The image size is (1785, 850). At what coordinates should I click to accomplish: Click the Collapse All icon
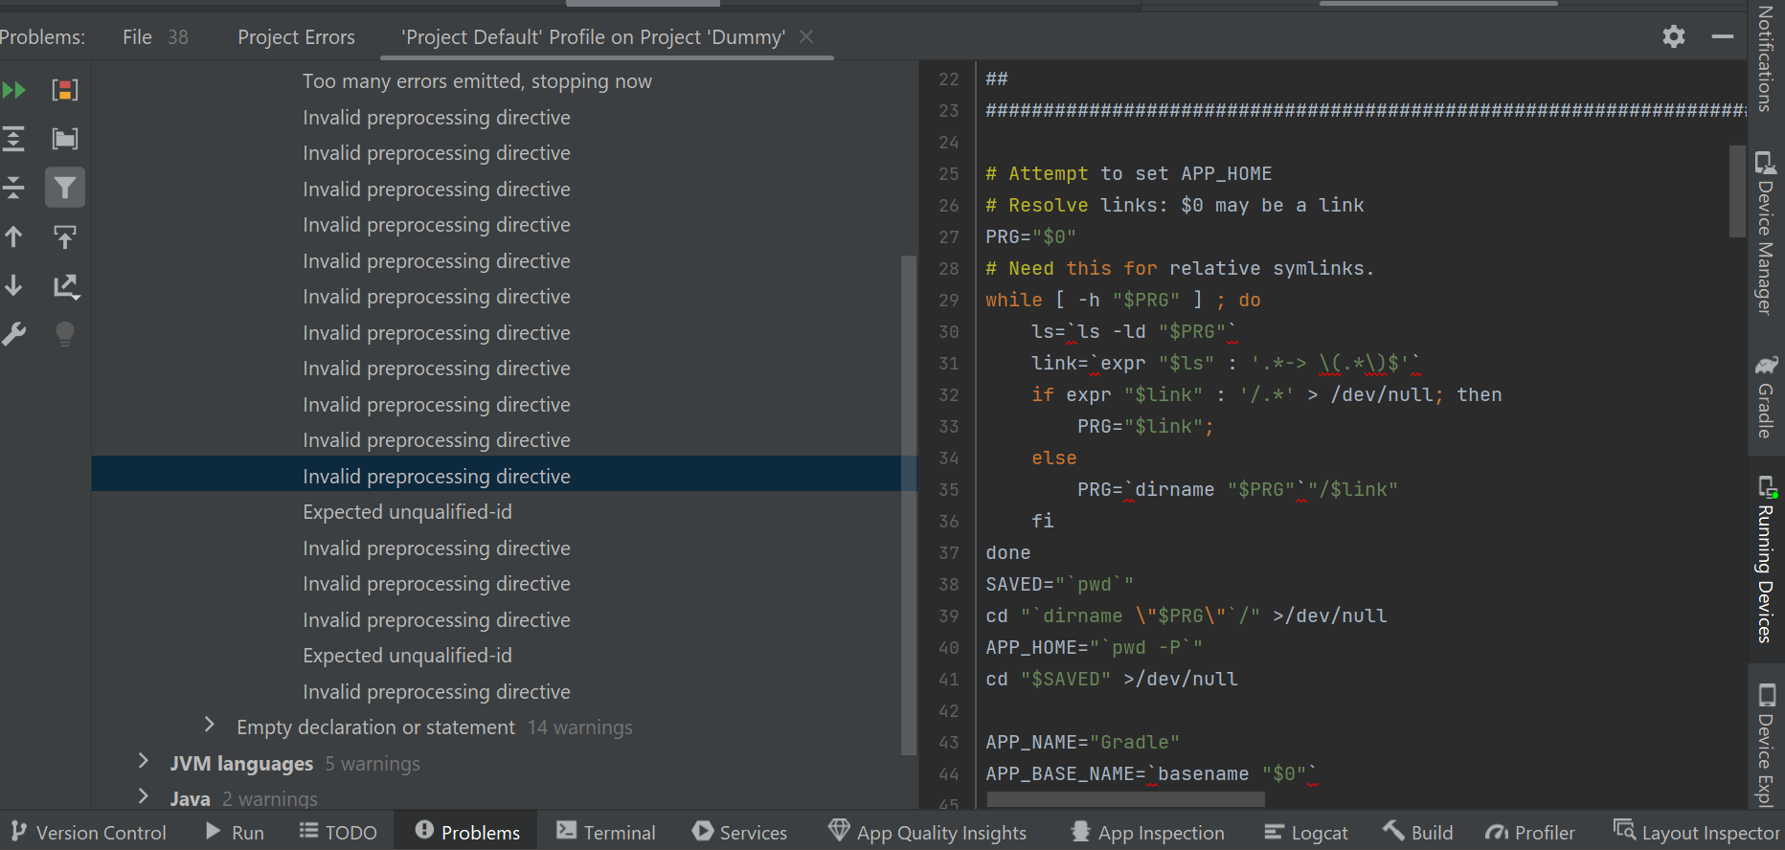pyautogui.click(x=14, y=188)
